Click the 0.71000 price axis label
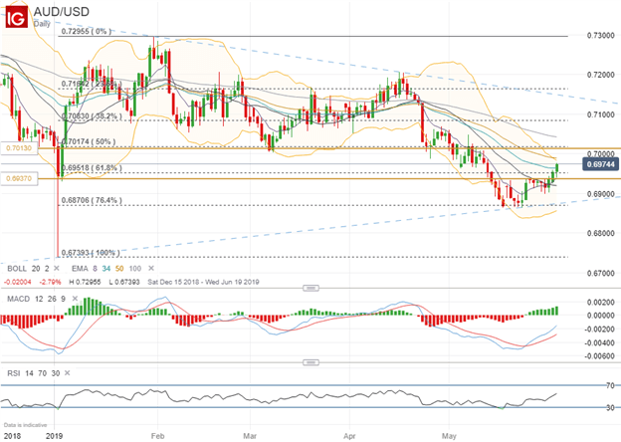This screenshot has width=621, height=442. (601, 114)
